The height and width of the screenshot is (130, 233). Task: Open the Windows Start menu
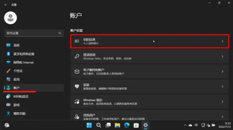[x=89, y=125]
